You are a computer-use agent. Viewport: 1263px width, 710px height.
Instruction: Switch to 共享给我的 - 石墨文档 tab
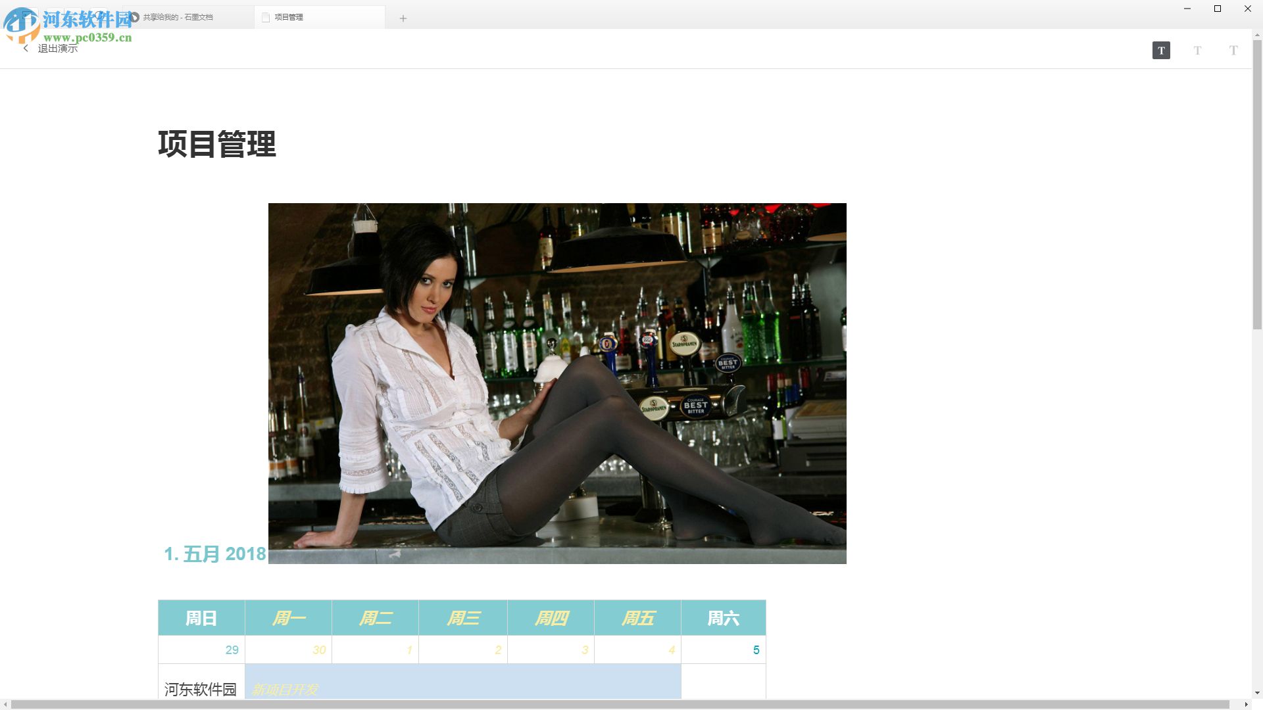coord(178,17)
